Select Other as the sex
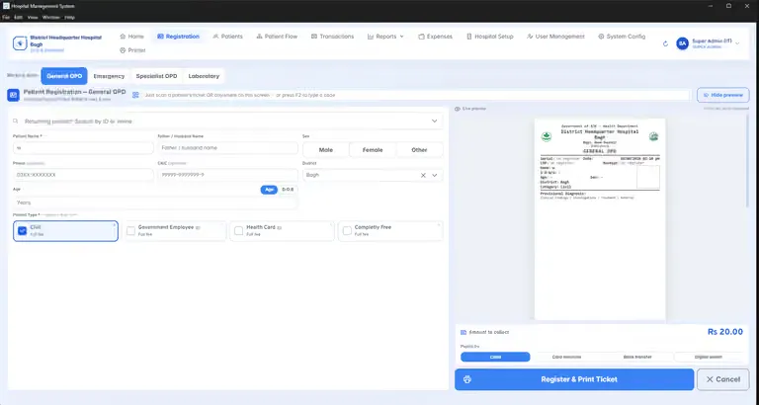This screenshot has width=759, height=405. tap(419, 150)
